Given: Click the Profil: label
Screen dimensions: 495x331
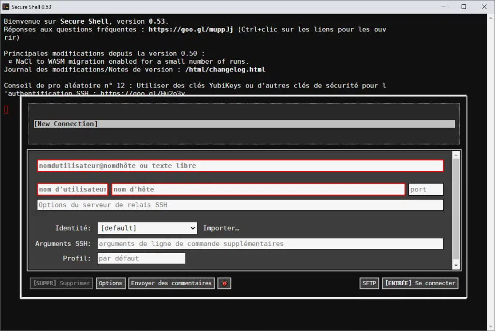Looking at the screenshot, I should tap(77, 259).
